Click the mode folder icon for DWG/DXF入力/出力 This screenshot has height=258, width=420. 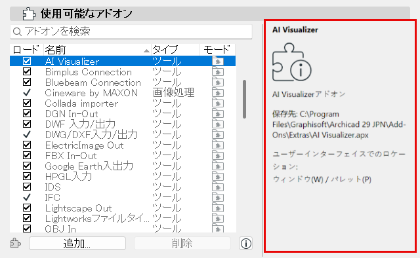click(218, 134)
